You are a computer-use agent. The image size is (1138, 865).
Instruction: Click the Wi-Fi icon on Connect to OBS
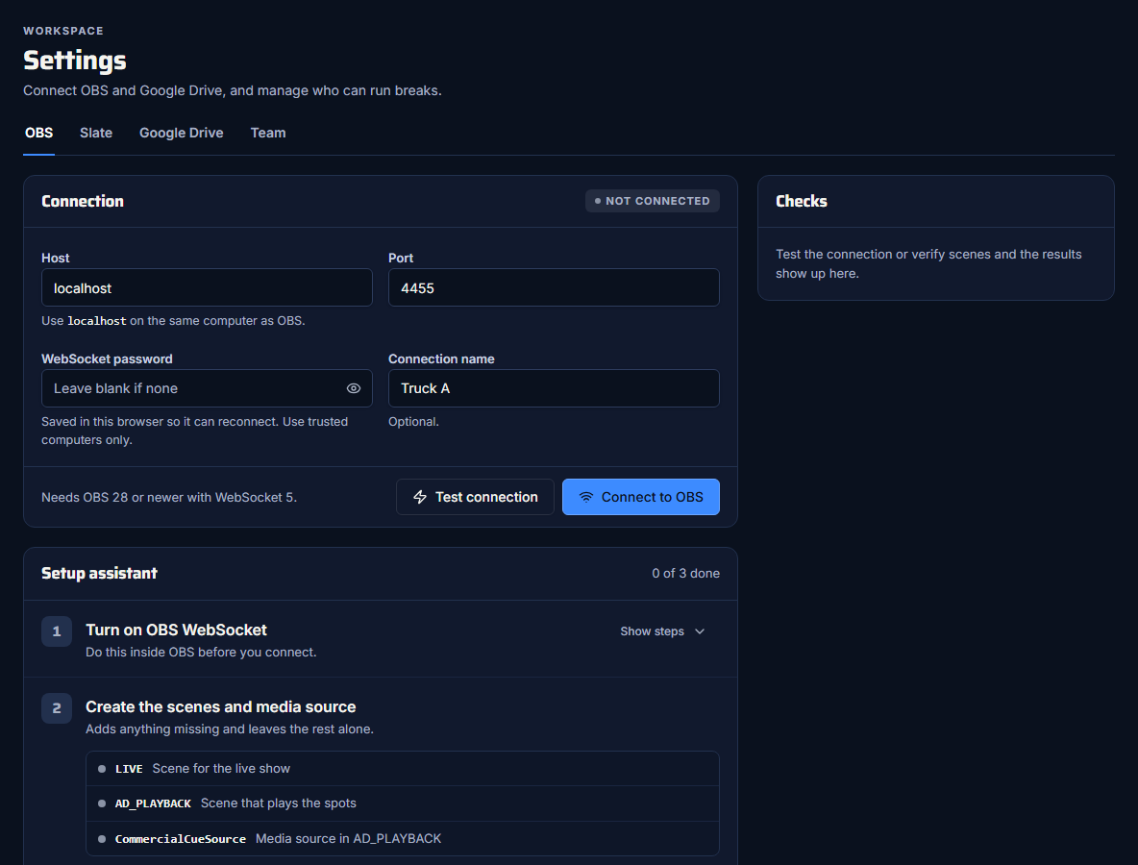pyautogui.click(x=585, y=497)
